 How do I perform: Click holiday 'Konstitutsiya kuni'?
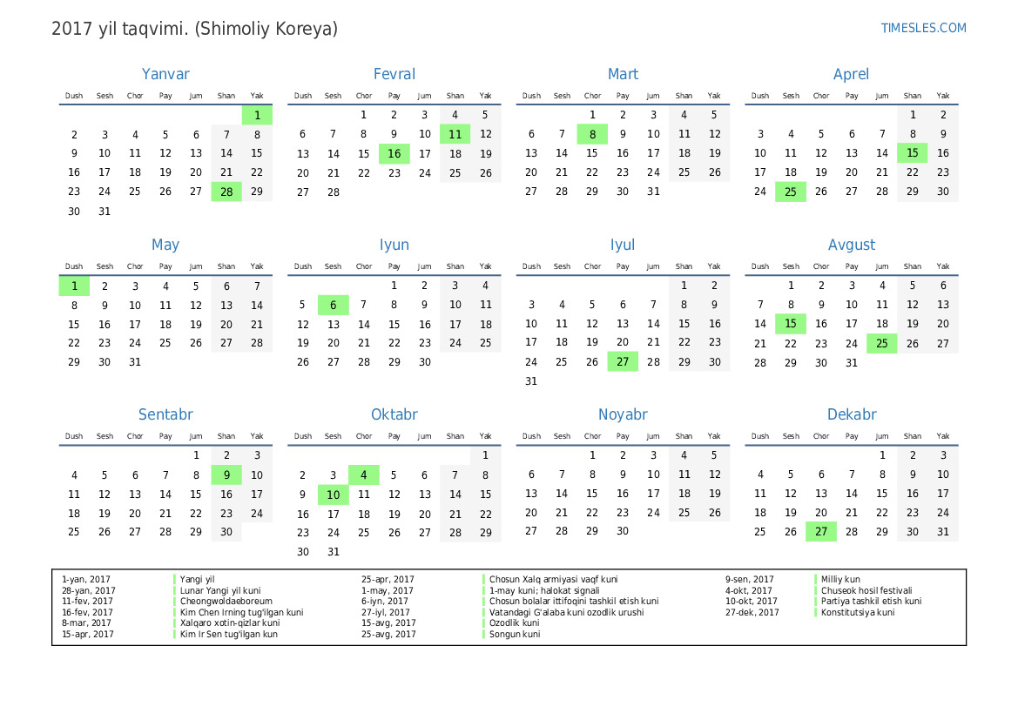(x=857, y=612)
